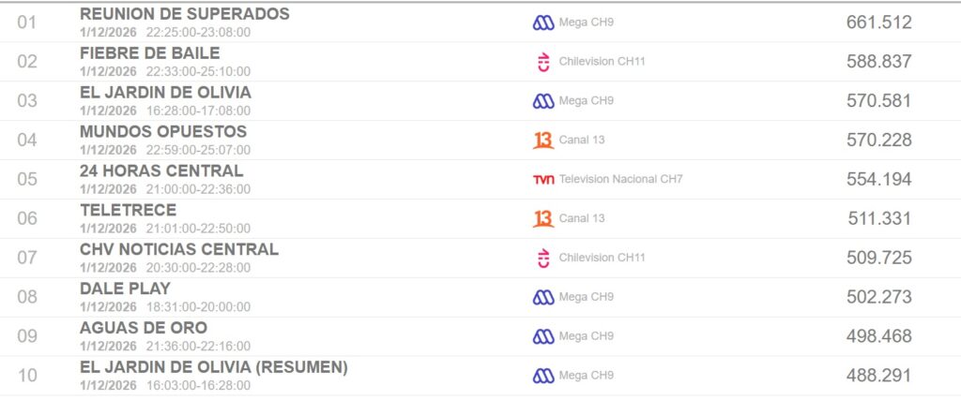Click the Mega logo beside El Jardin de Olivia 16:28
The width and height of the screenshot is (961, 400).
click(543, 101)
